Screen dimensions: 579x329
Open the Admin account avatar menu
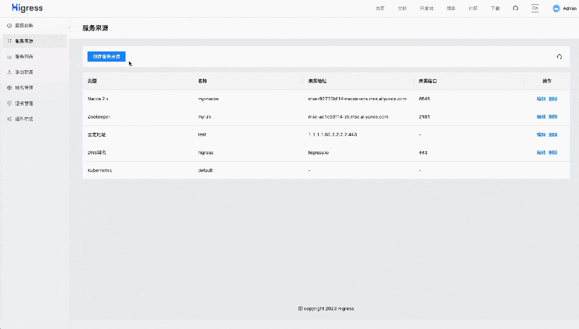pos(556,8)
